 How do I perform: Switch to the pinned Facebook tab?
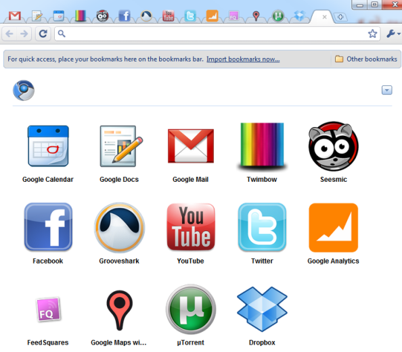pos(125,16)
